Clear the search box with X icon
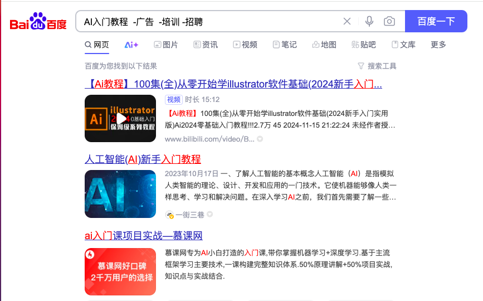Screen dimensions: 483x301 (x=347, y=21)
